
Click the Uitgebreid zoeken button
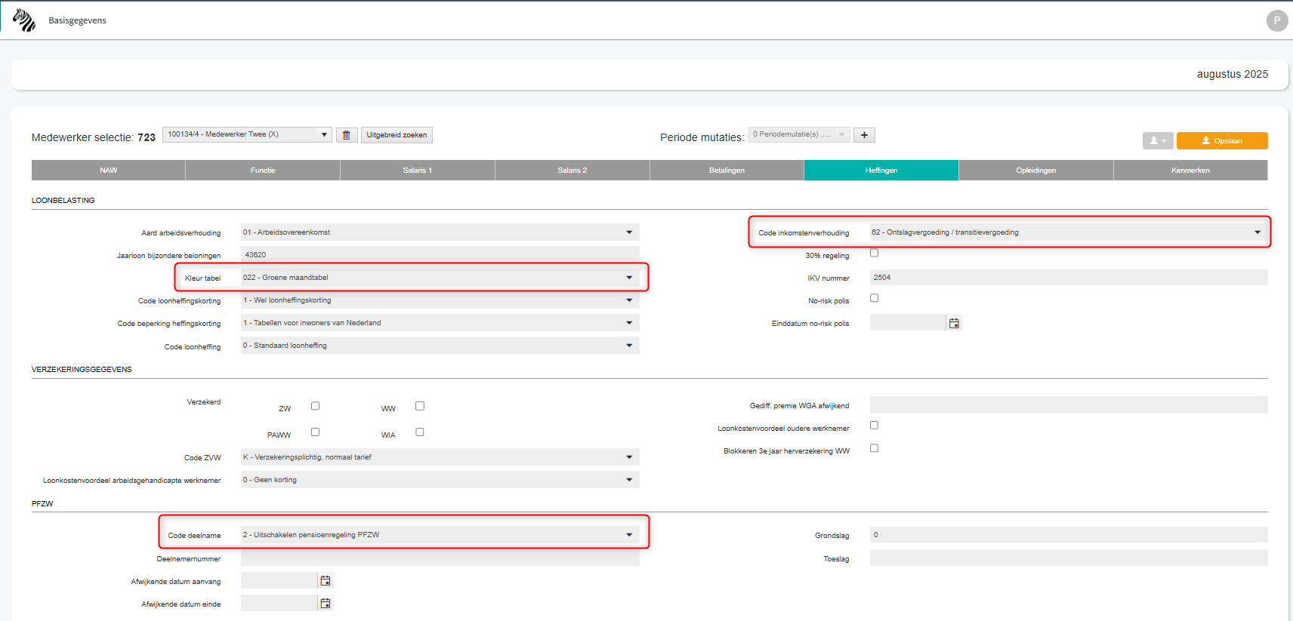pyautogui.click(x=397, y=135)
